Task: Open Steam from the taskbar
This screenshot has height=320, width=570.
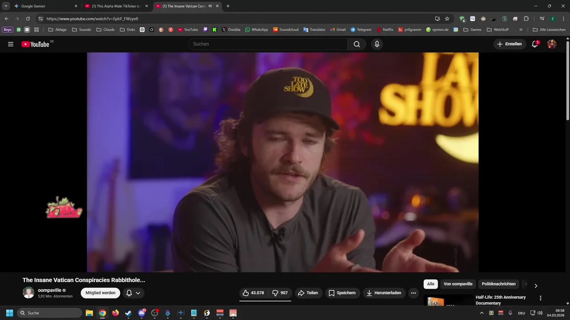Action: [x=128, y=313]
